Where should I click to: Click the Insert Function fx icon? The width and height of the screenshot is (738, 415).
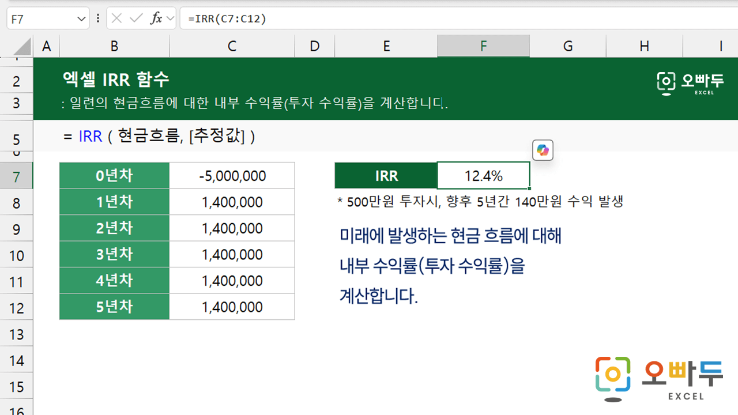156,18
